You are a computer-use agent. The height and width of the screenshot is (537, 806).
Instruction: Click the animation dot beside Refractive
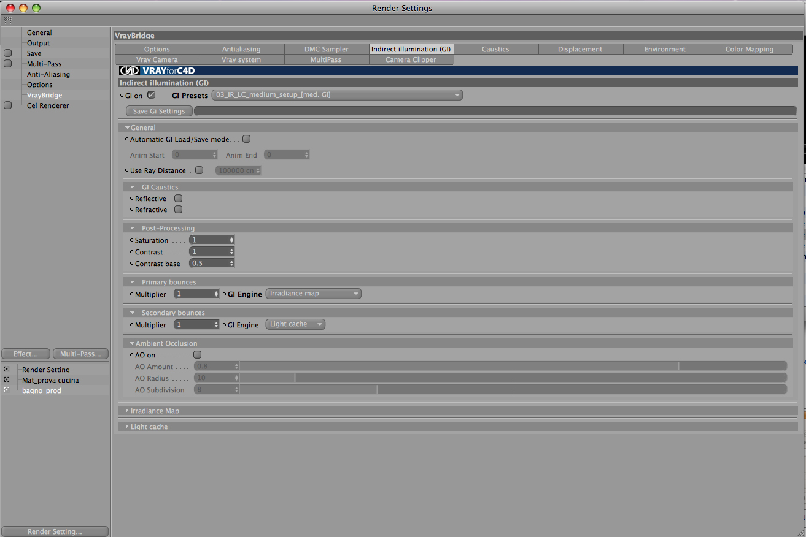(131, 210)
